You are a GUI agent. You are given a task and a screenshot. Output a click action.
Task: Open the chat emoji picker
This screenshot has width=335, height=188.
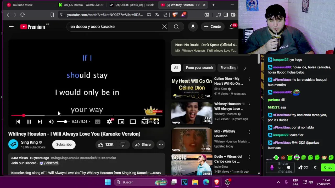click(289, 168)
